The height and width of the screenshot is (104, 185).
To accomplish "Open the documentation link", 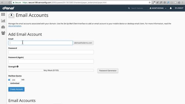I will 15,26.
